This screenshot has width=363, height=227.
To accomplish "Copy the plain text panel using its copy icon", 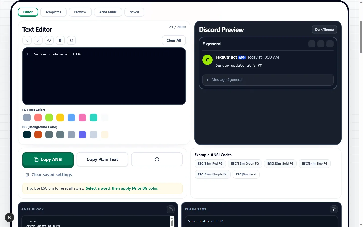I will (x=334, y=209).
